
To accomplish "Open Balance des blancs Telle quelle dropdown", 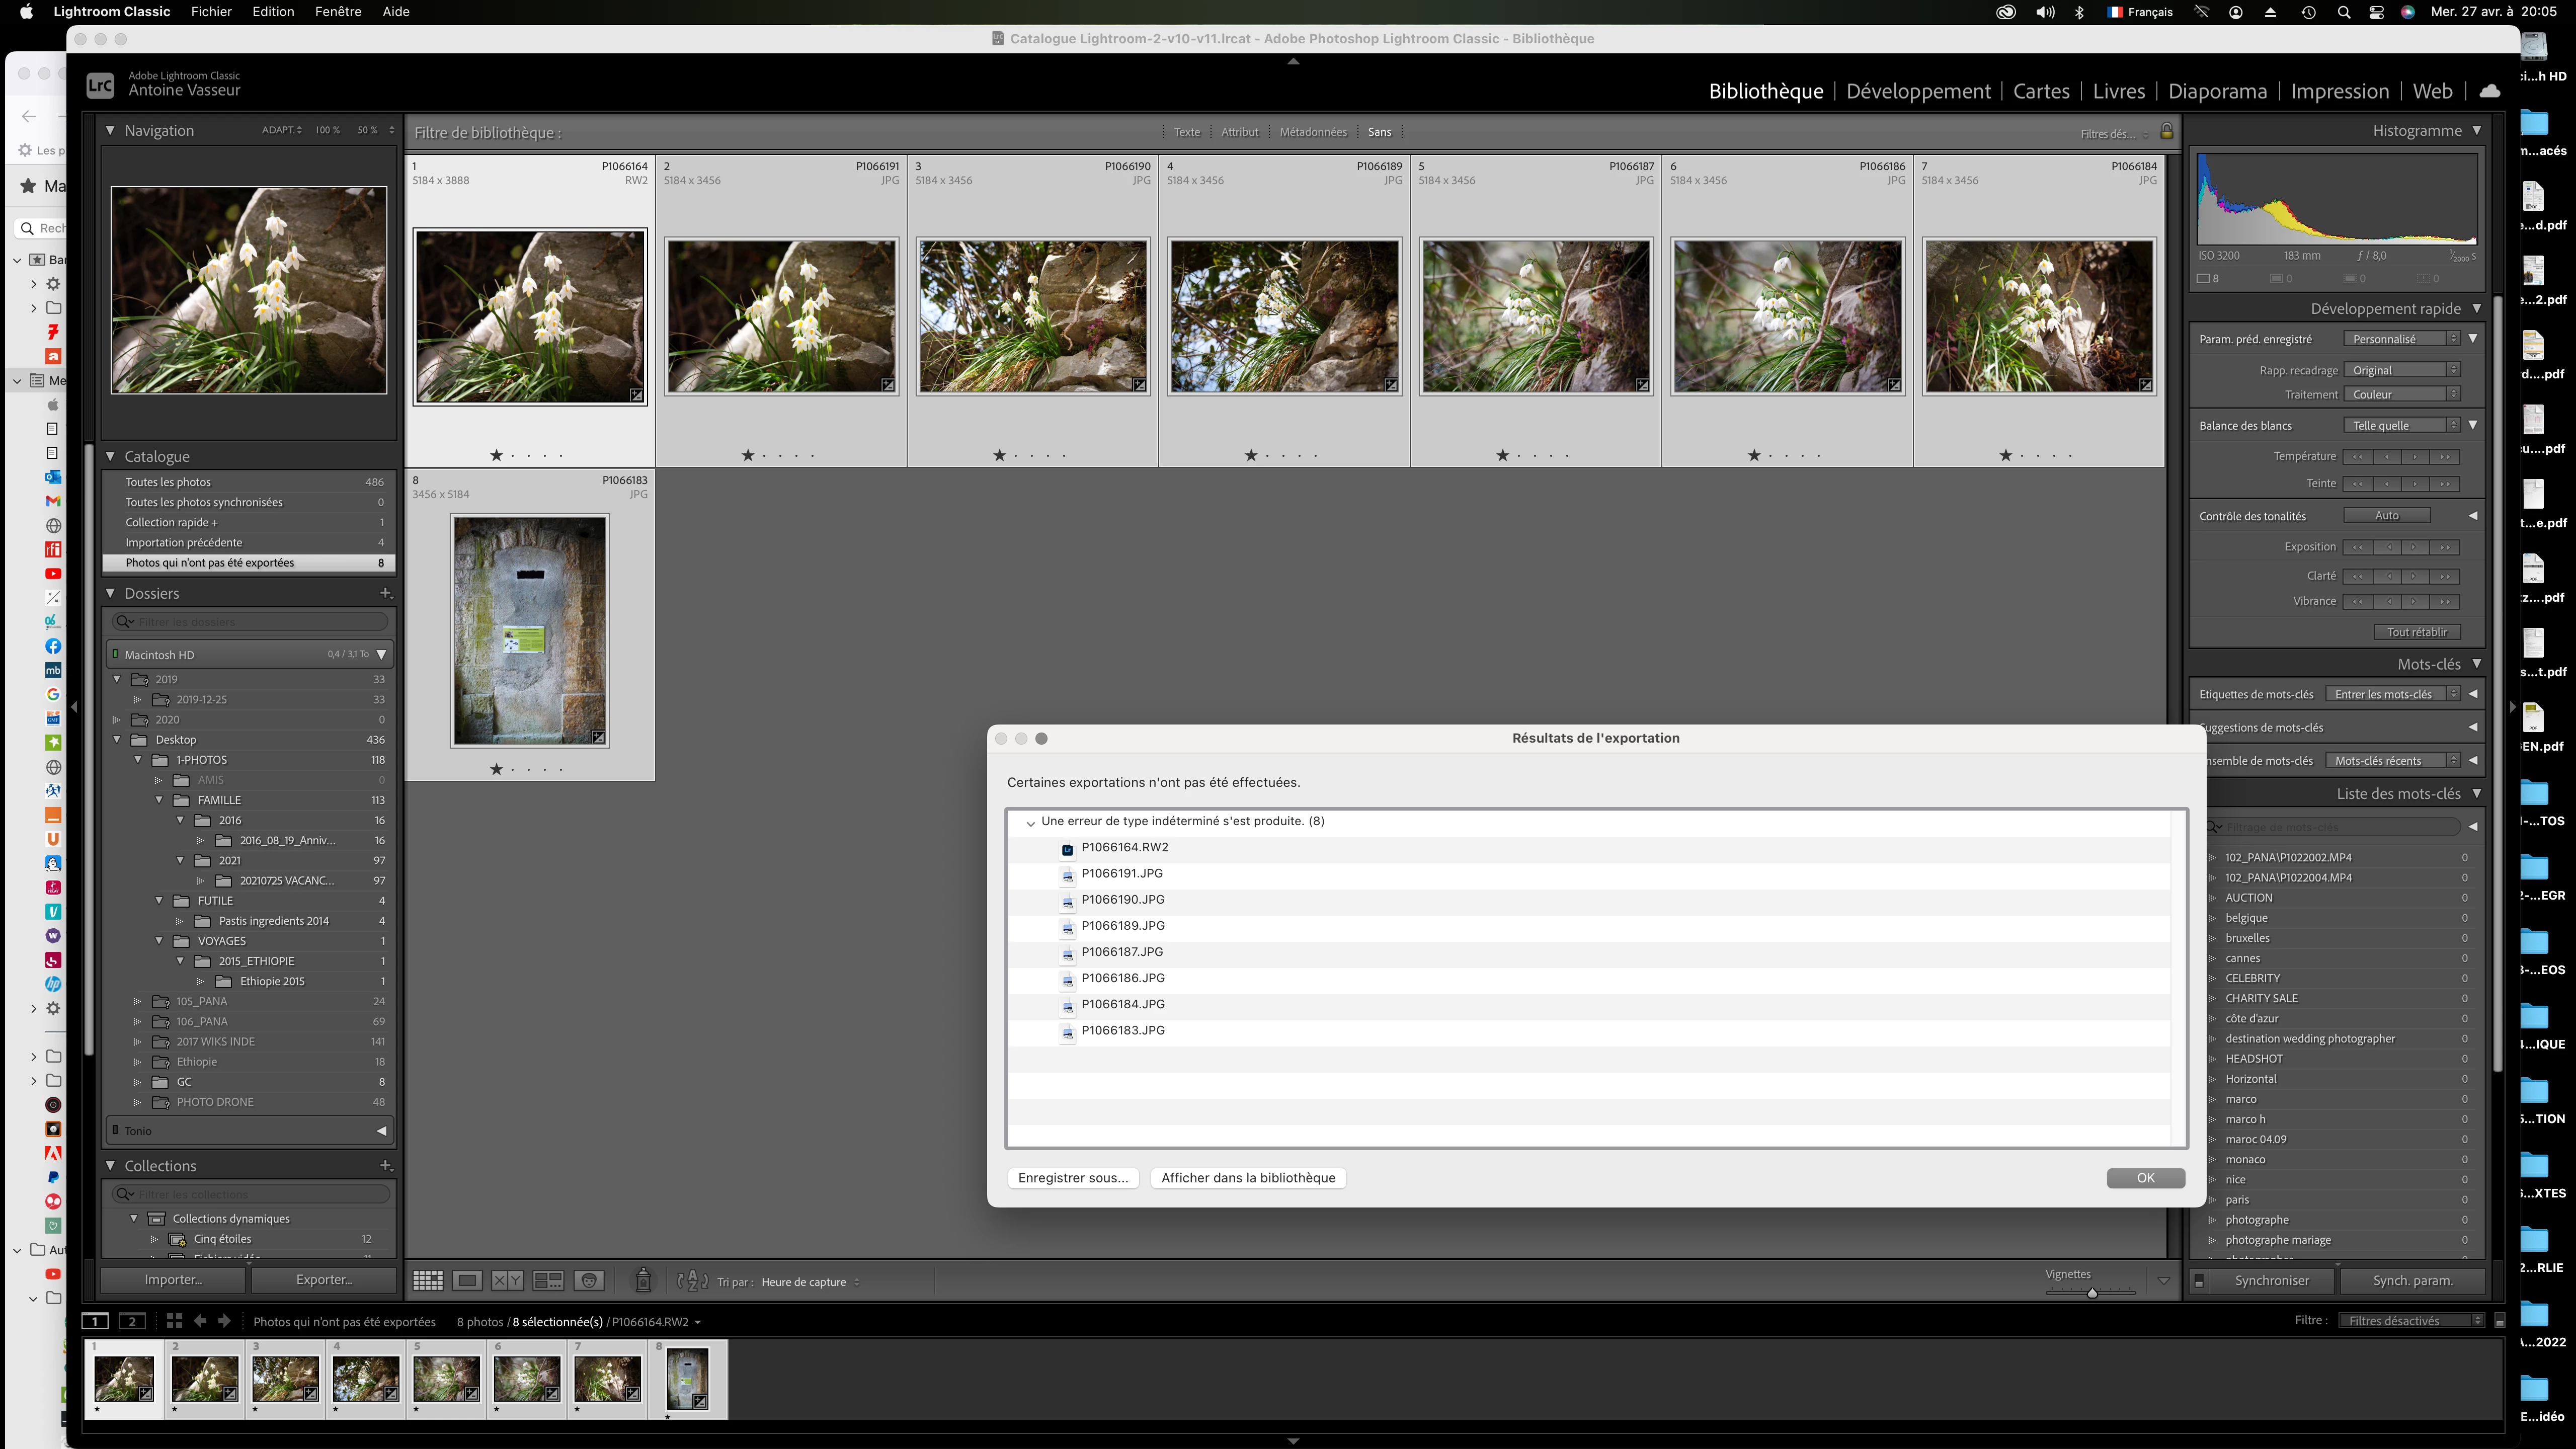I will pyautogui.click(x=2401, y=425).
